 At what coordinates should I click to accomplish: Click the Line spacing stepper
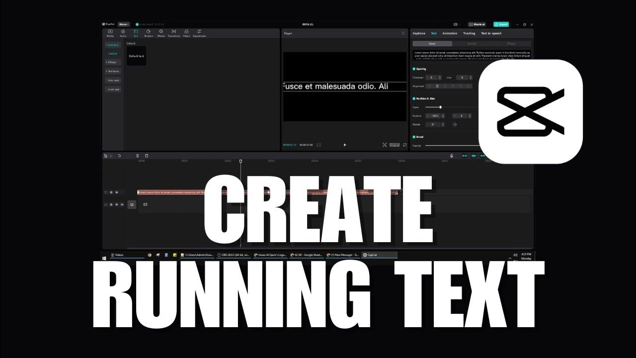click(x=470, y=78)
